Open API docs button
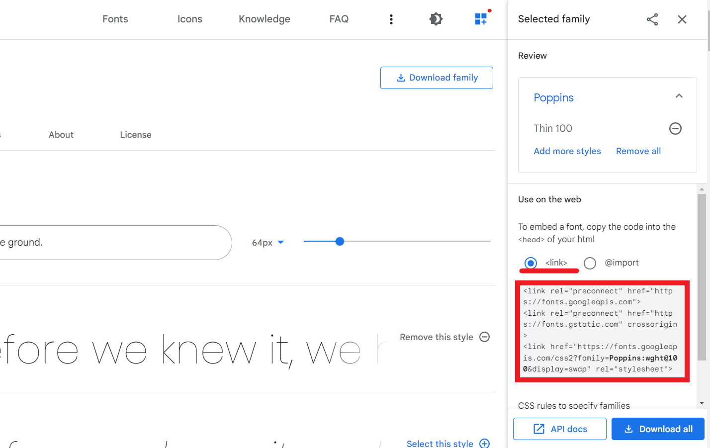Viewport: 710px width, 448px height. (x=560, y=429)
